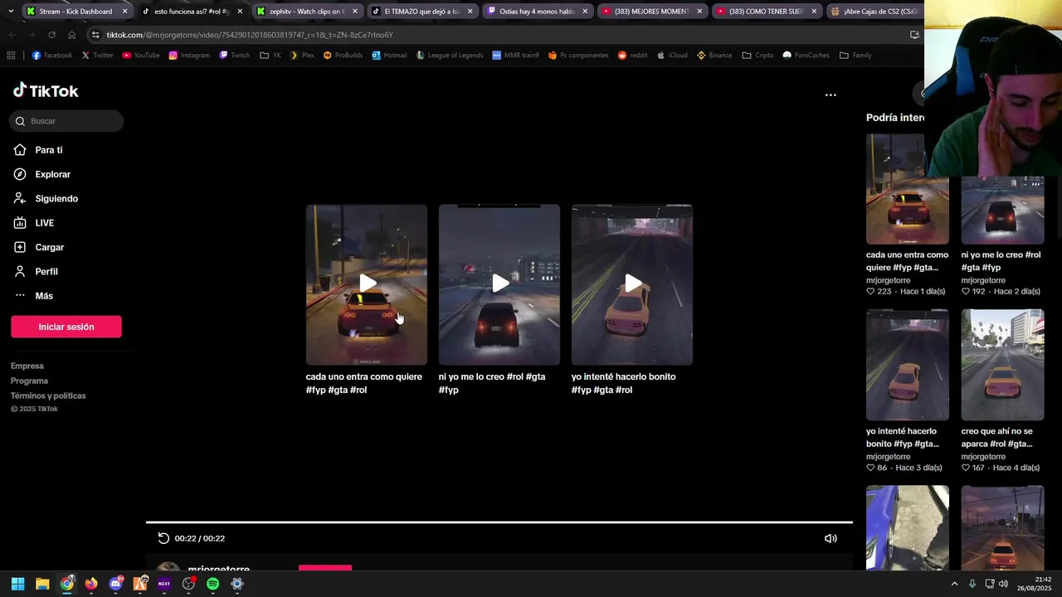Open the Empresa footer section
The image size is (1062, 597).
pos(27,366)
